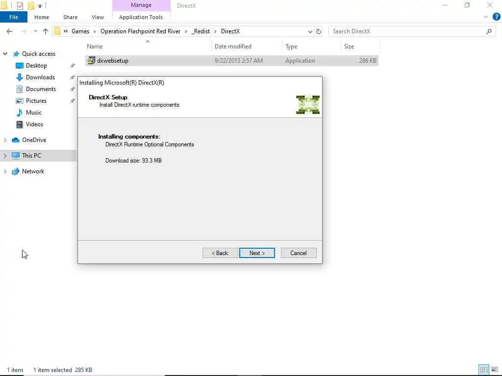Expand the Network tree node

pos(5,171)
